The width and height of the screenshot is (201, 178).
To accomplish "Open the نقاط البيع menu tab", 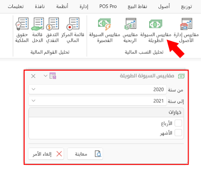I will [137, 6].
